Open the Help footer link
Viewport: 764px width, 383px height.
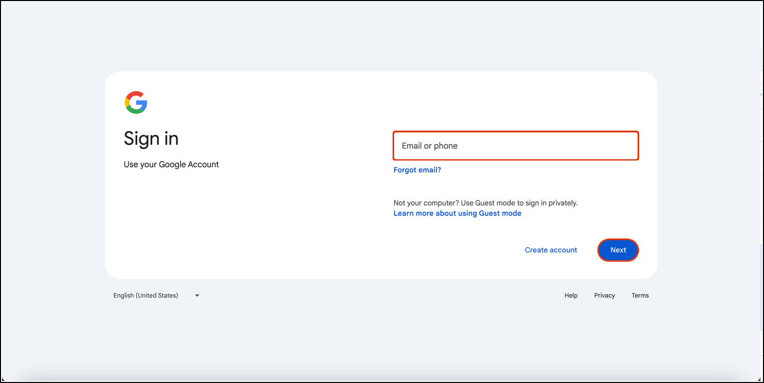click(571, 296)
